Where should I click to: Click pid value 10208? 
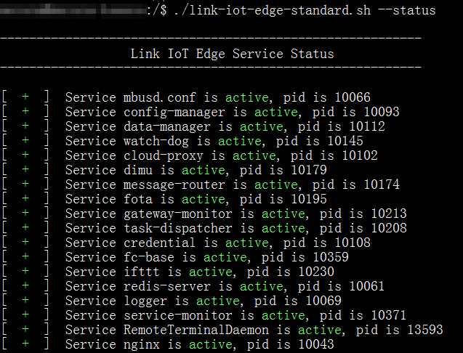pyautogui.click(x=389, y=228)
